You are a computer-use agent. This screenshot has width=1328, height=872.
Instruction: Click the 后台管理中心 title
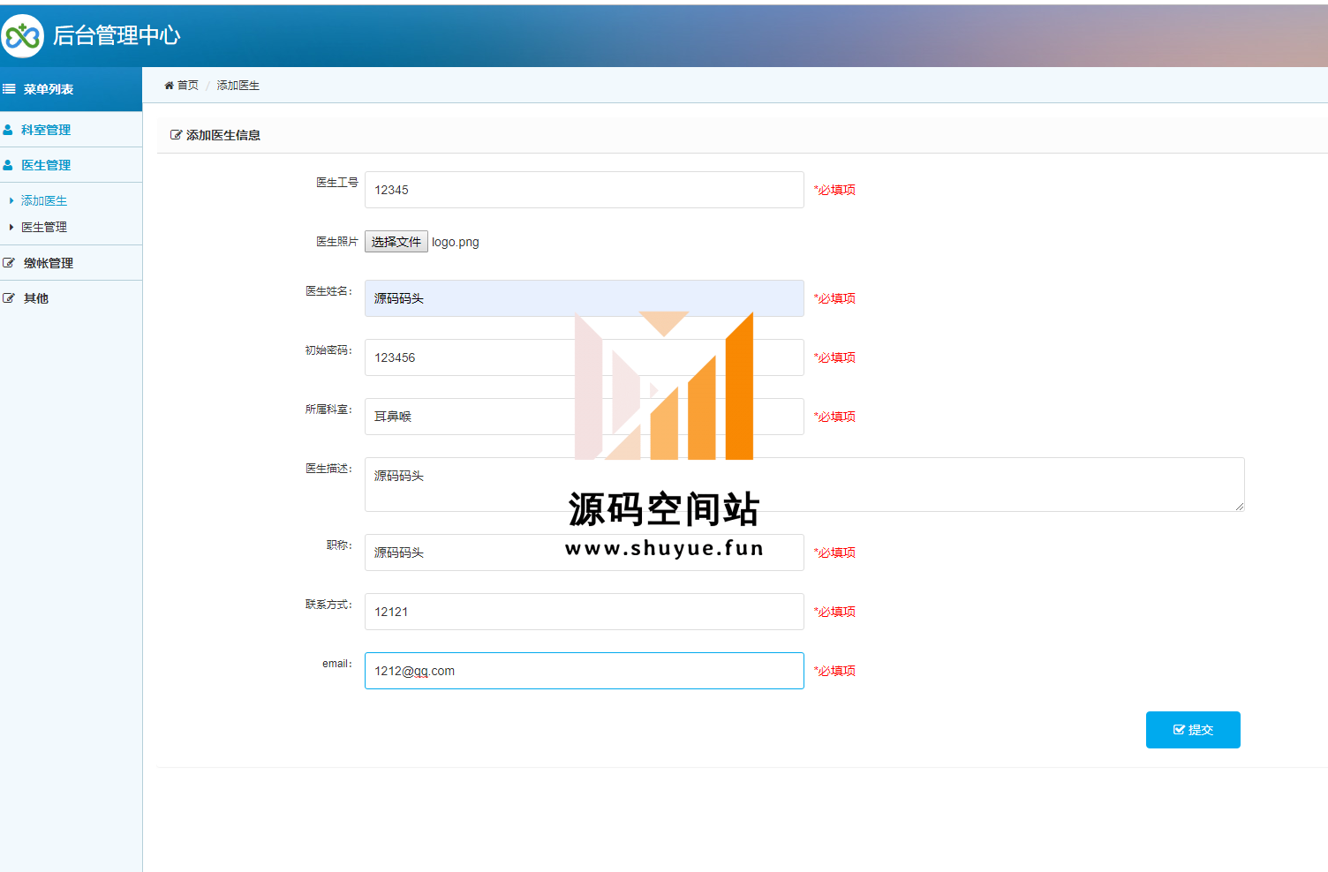[117, 35]
